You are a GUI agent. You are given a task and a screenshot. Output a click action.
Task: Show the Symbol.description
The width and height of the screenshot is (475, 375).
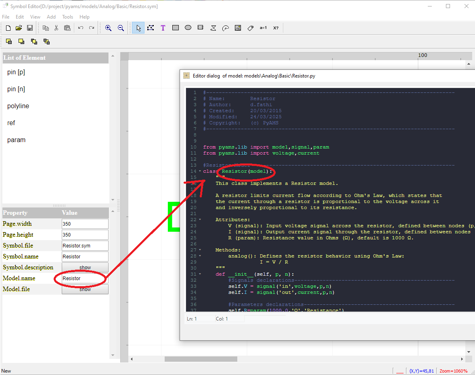[x=85, y=268]
